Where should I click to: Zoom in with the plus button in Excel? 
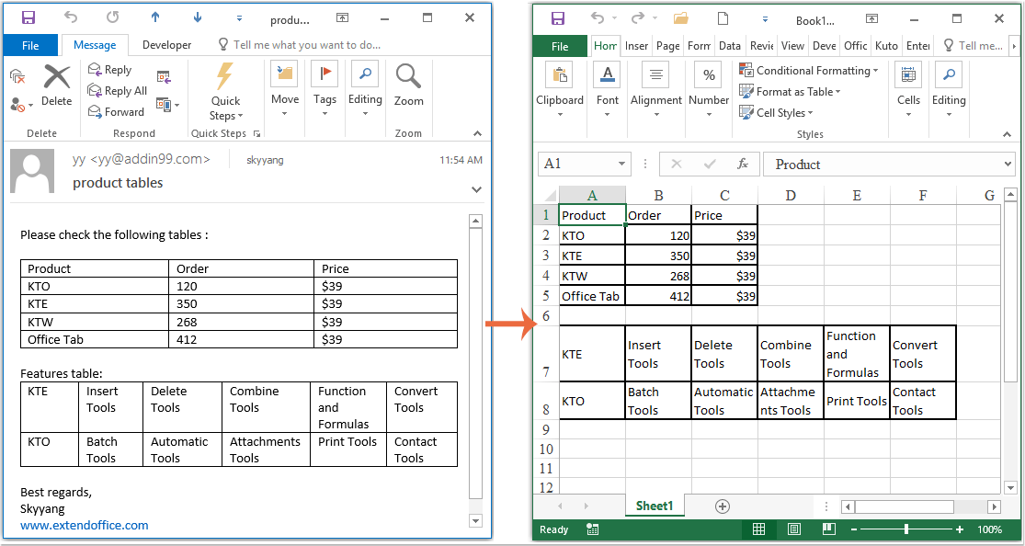coord(960,529)
